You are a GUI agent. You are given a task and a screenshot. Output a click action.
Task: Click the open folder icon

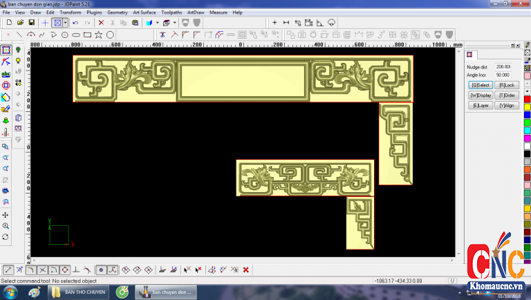pyautogui.click(x=20, y=23)
